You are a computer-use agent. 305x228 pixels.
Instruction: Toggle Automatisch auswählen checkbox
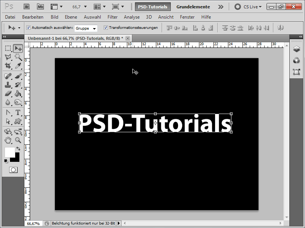point(28,28)
